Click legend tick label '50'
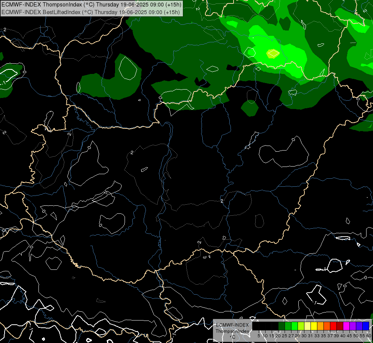This screenshot has width=373, height=343. pos(356,336)
